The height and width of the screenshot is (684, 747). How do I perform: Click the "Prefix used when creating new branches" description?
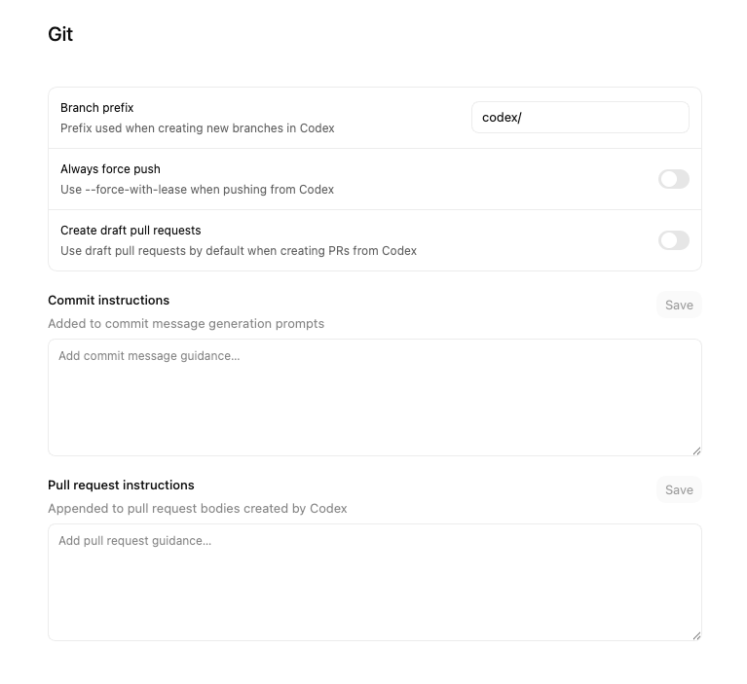click(197, 128)
